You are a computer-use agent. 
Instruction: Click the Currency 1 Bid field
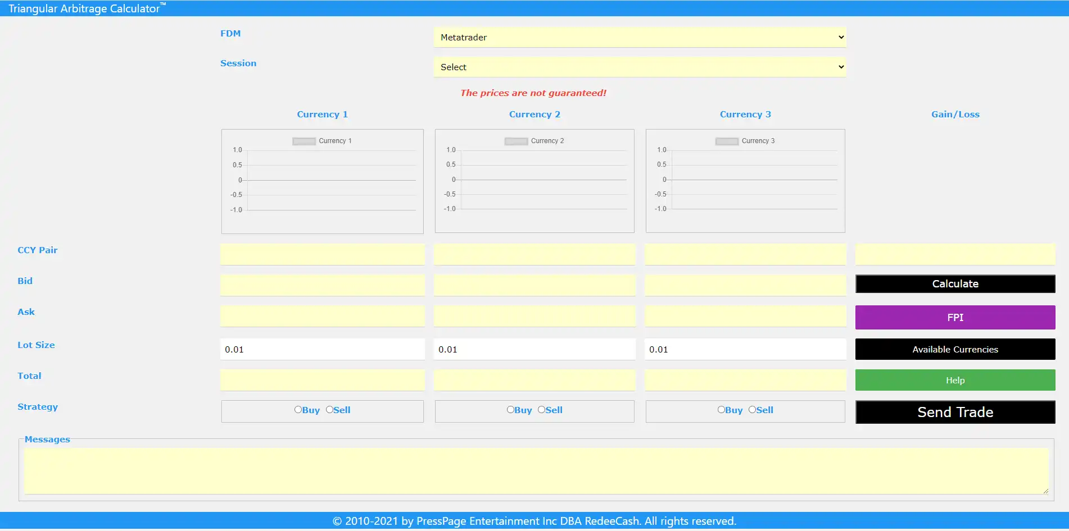[323, 285]
